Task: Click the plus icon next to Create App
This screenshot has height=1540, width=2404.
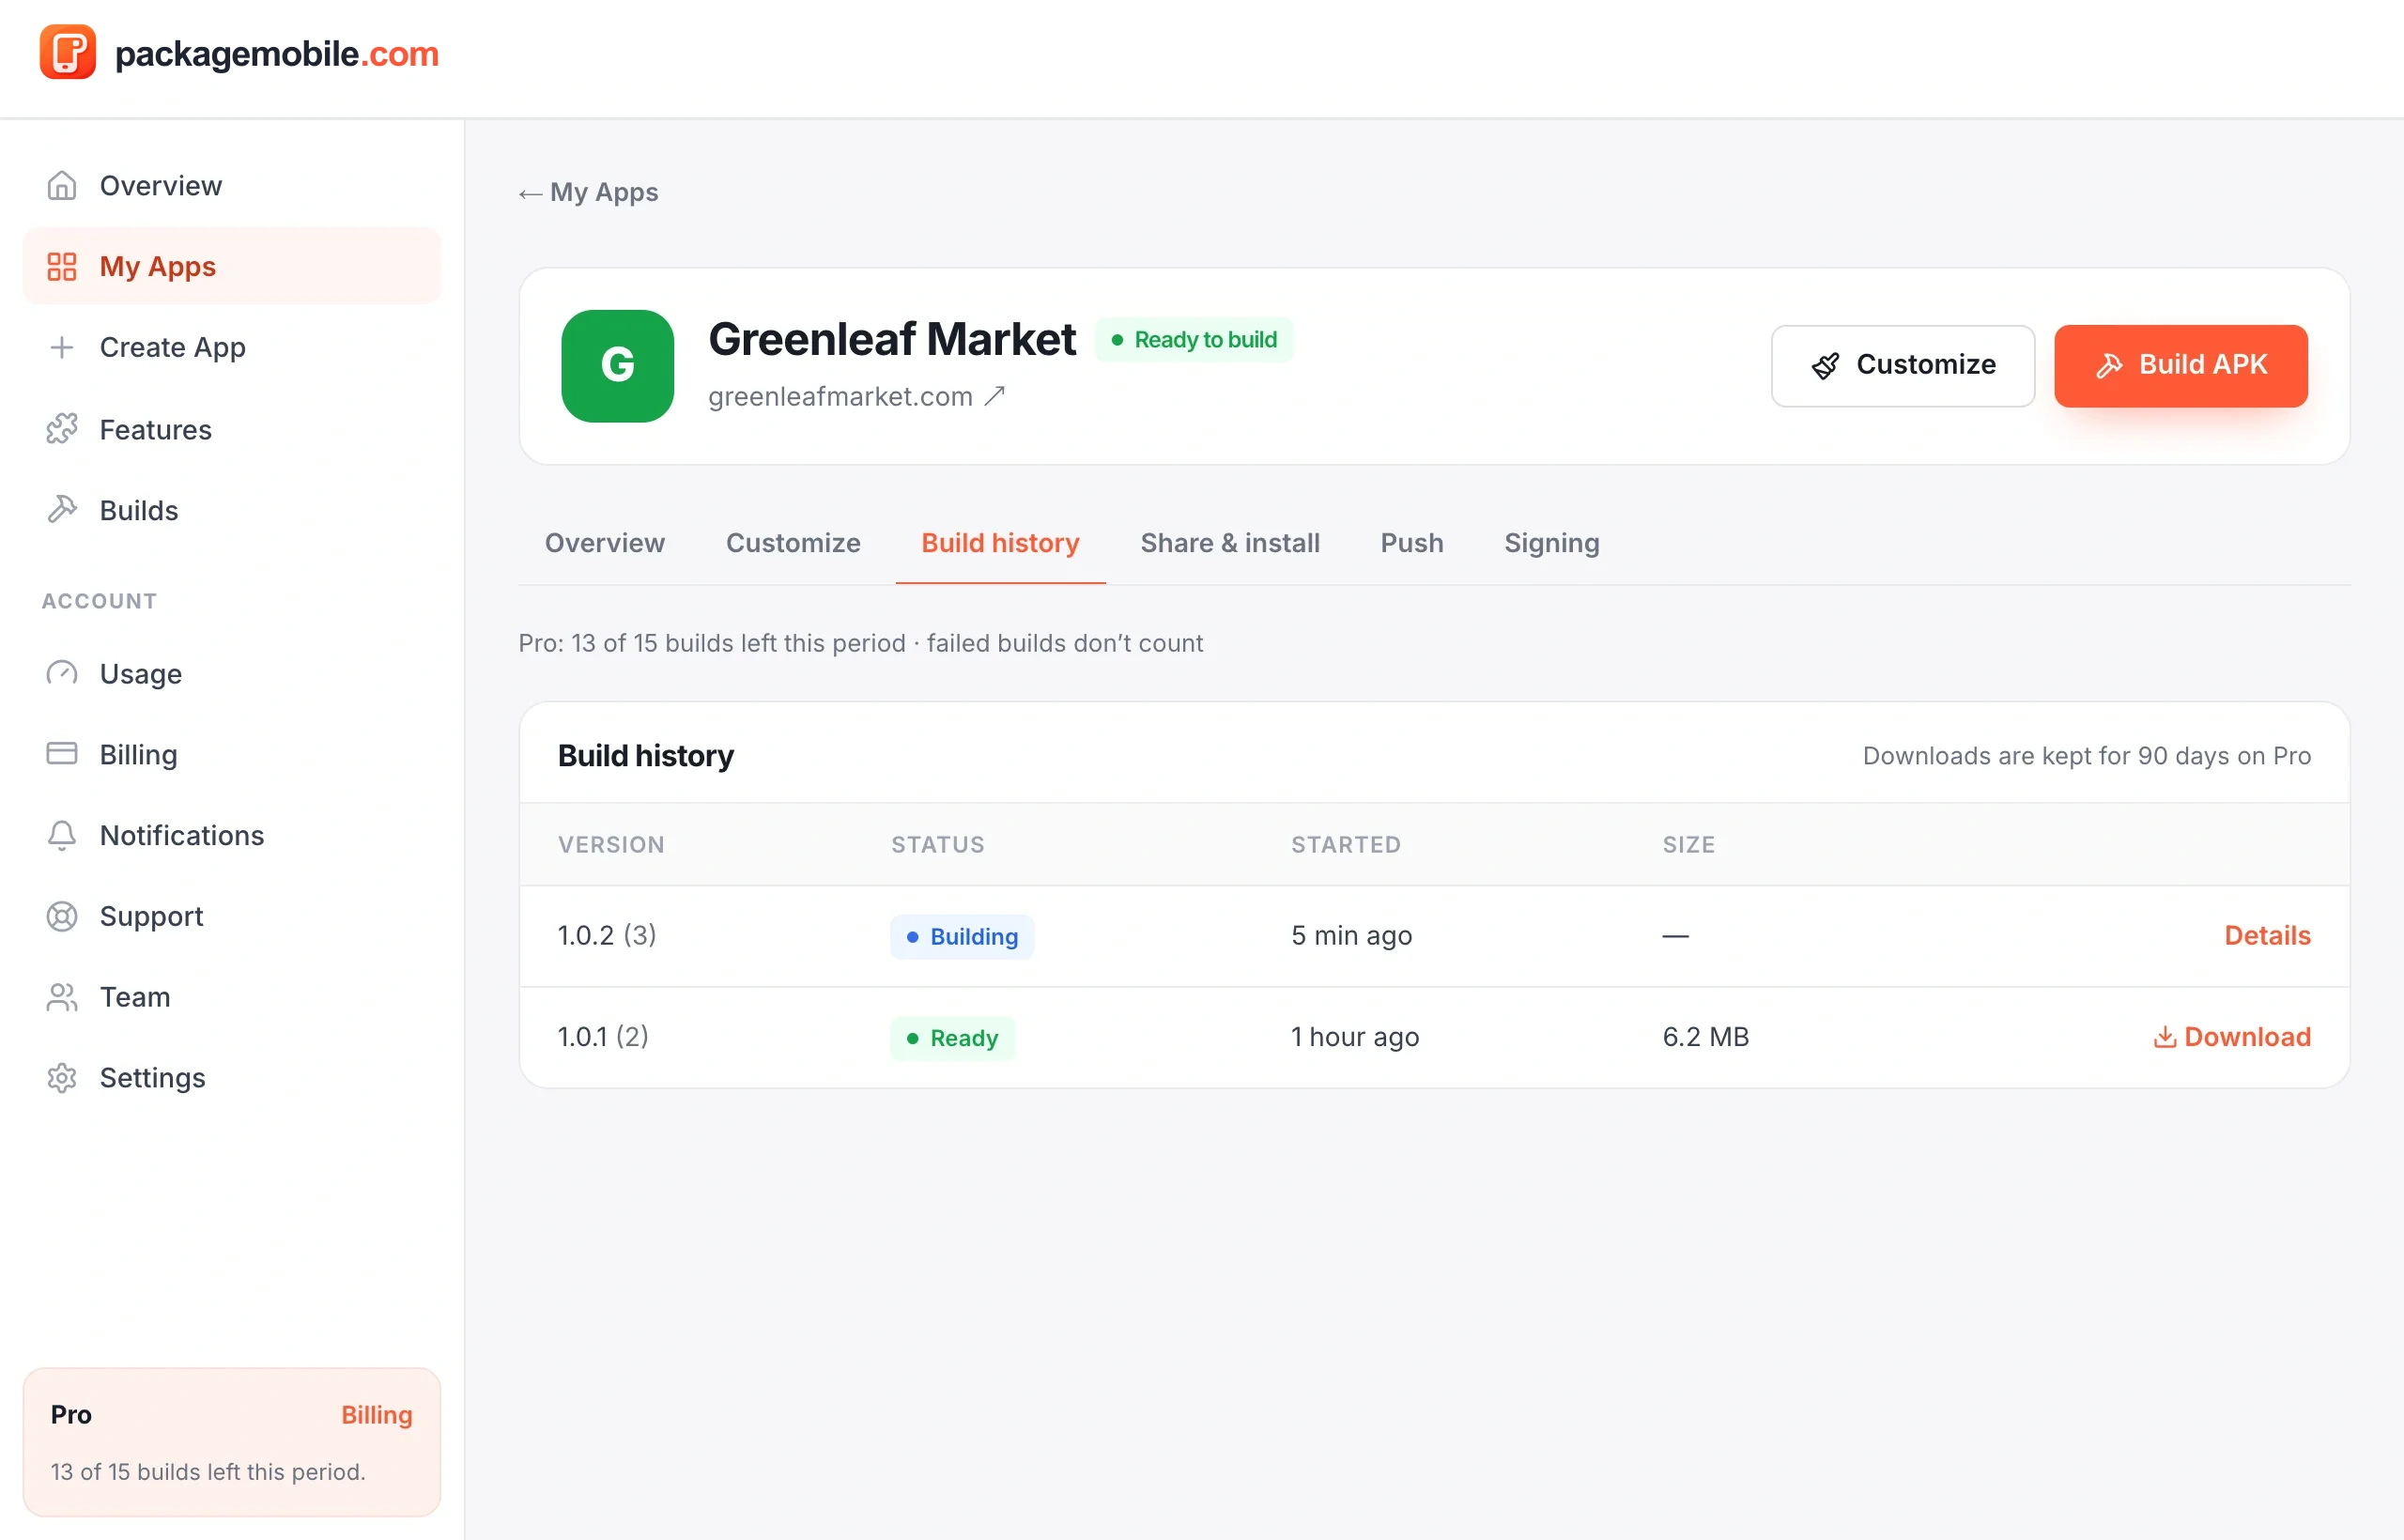Action: pos(62,347)
